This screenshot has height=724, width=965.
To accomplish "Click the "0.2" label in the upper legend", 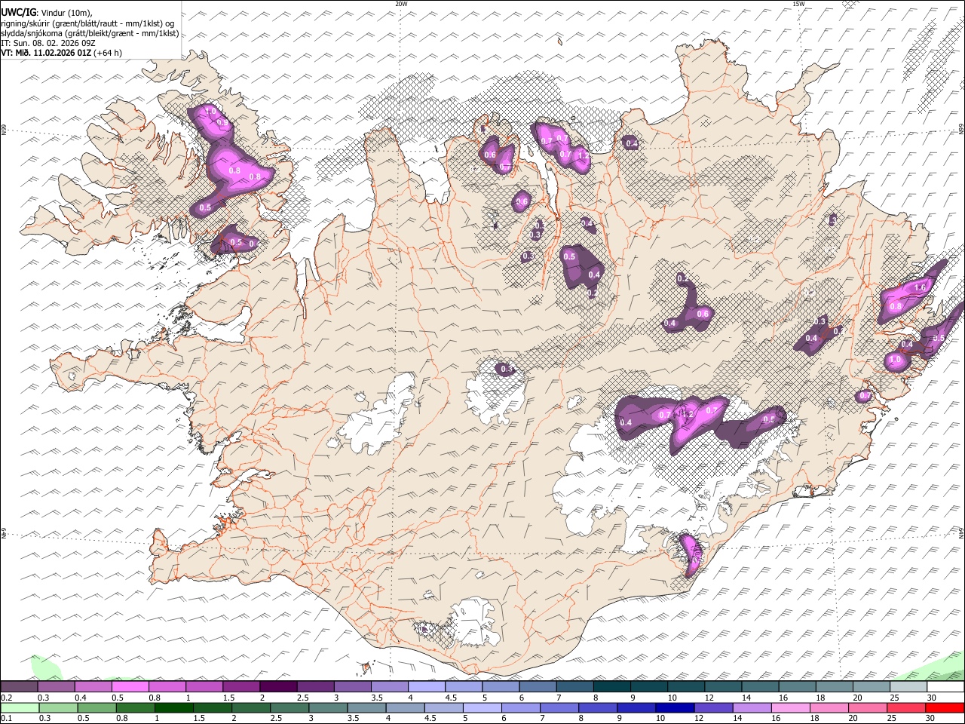I will pyautogui.click(x=6, y=698).
